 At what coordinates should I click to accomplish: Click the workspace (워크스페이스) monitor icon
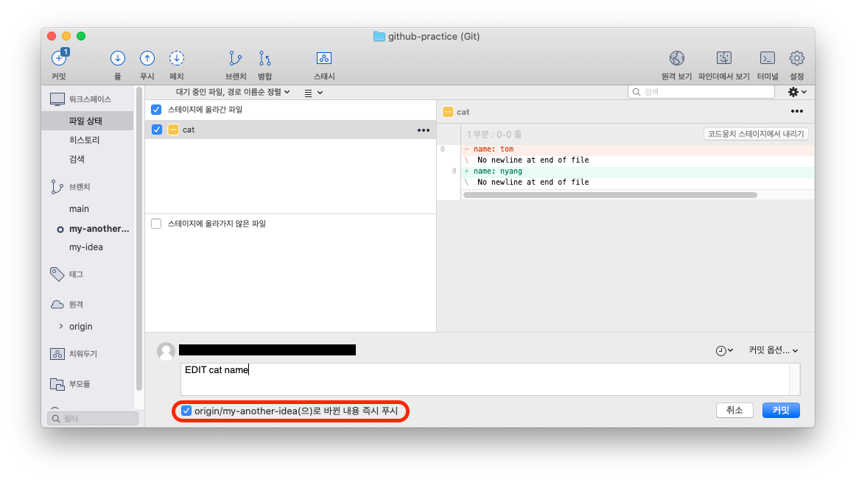57,99
